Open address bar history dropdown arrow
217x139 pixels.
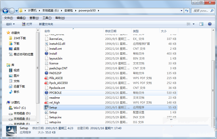click(182, 11)
